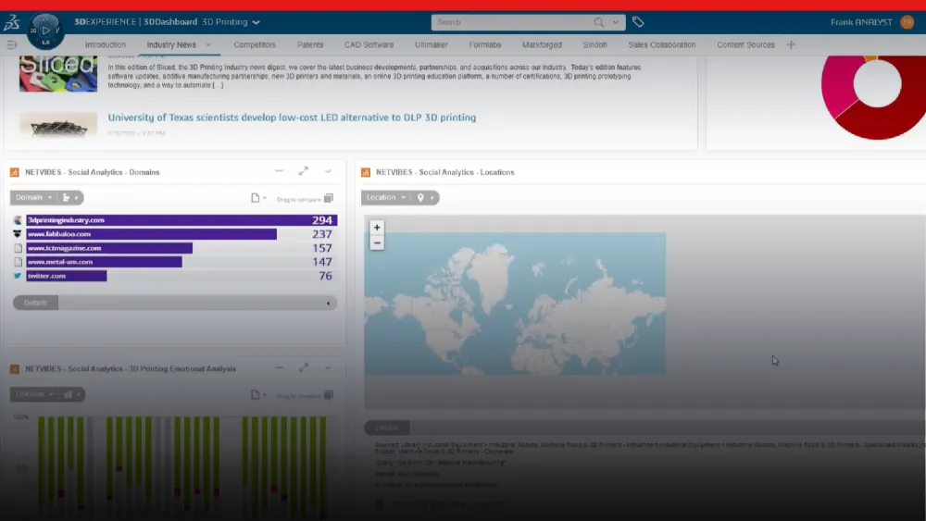Switch Emotion chart type icon
The image size is (926, 521).
pyautogui.click(x=68, y=394)
